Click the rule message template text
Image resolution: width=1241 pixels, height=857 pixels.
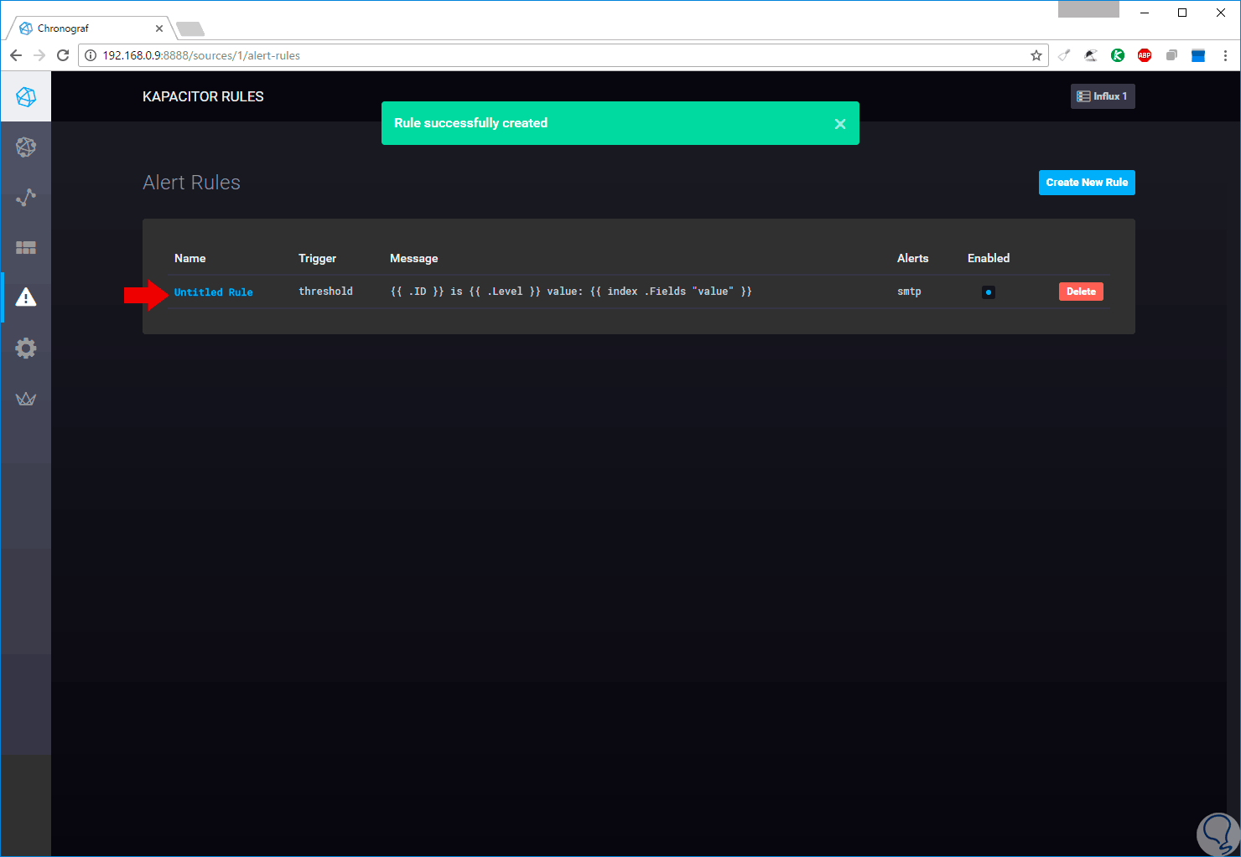tap(571, 292)
